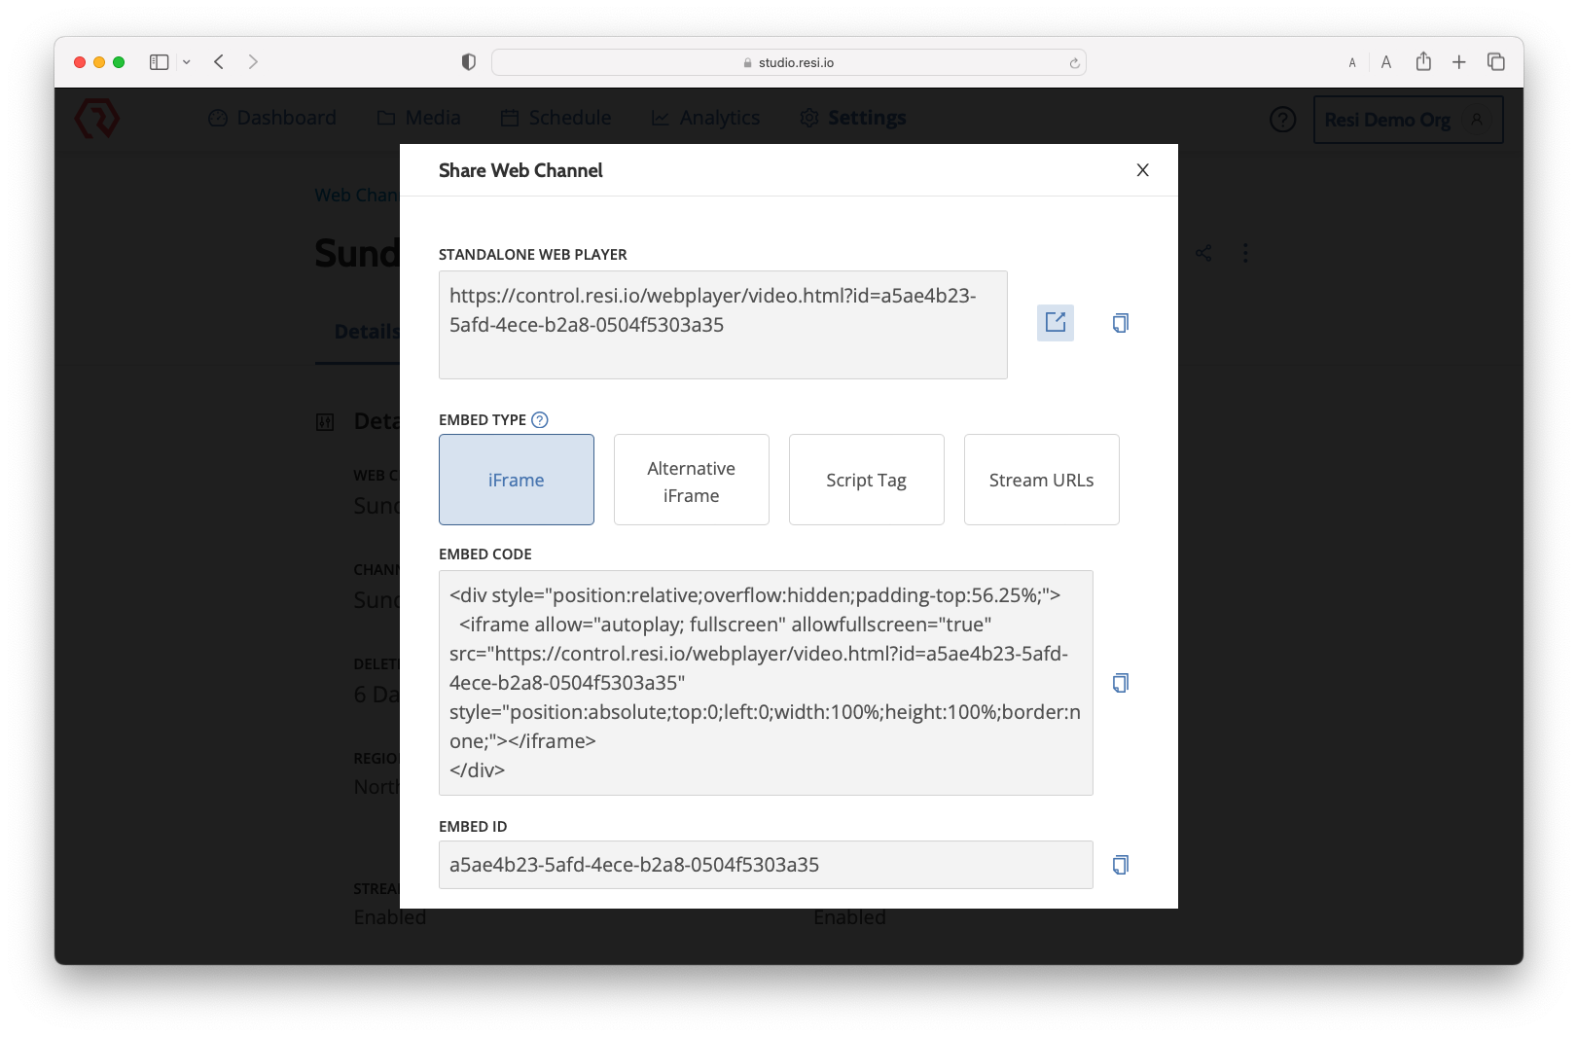Open the Schedule section
1578x1037 pixels.
569,117
